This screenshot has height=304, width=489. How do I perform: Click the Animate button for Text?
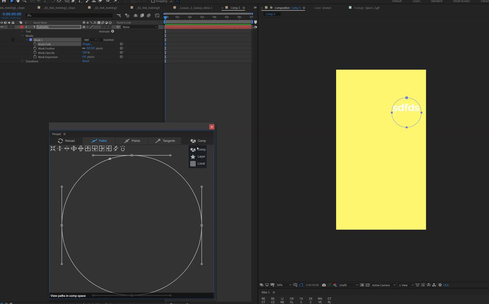click(x=112, y=31)
